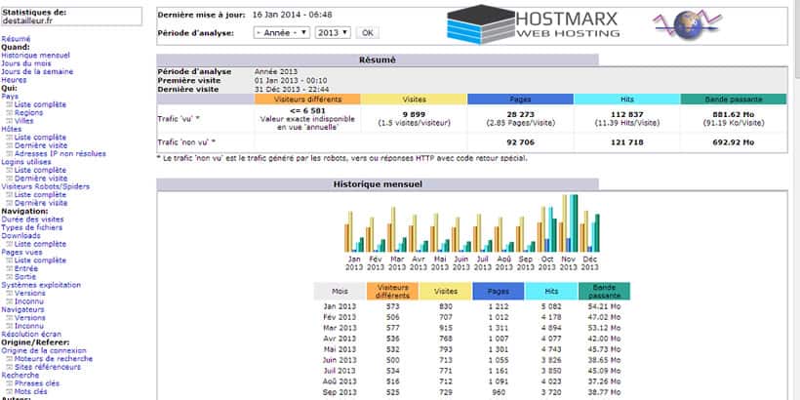Open the month selector showing Année

click(x=281, y=32)
